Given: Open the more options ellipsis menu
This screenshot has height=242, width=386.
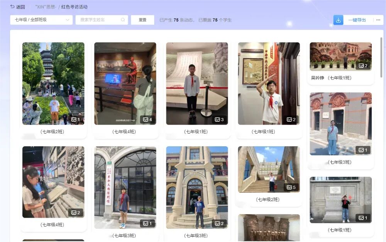Looking at the screenshot, I should coord(378,20).
